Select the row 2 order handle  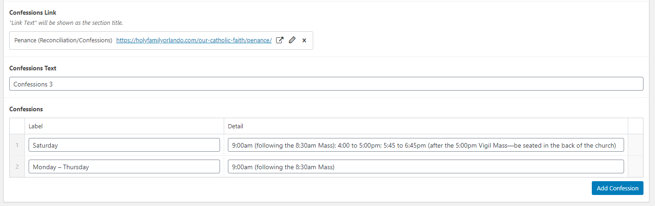pos(17,167)
